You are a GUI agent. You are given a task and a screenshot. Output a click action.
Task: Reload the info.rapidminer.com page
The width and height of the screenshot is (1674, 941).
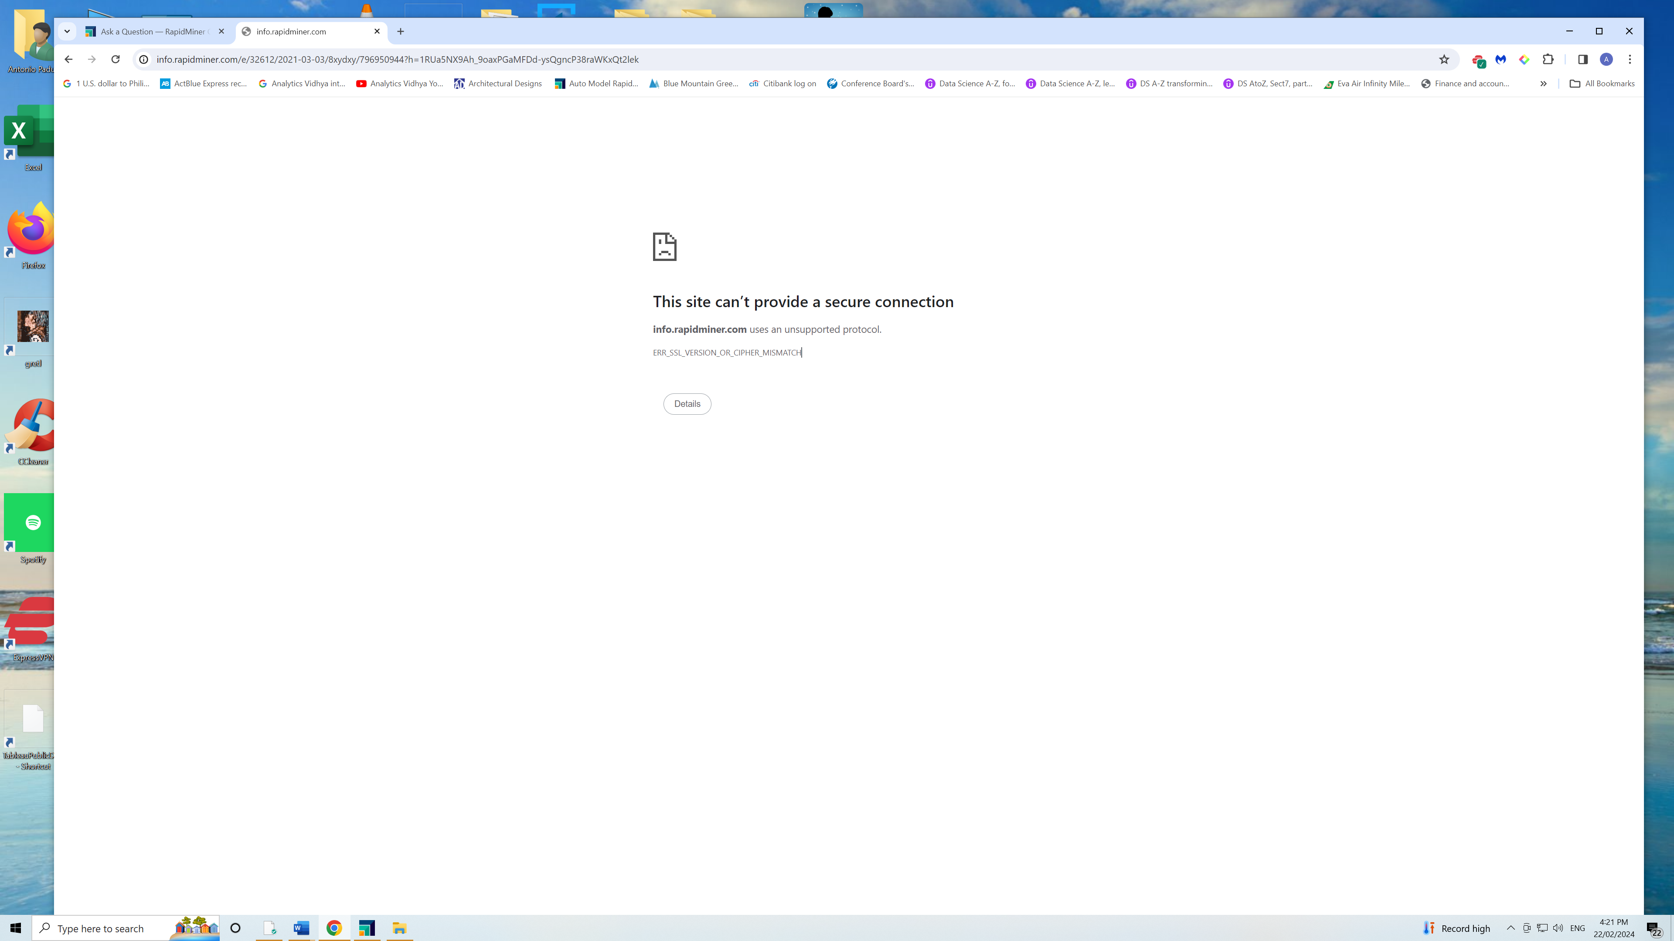[x=116, y=59]
